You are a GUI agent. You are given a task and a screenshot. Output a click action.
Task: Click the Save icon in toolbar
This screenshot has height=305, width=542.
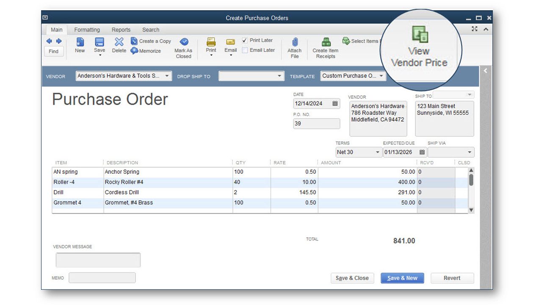(100, 42)
